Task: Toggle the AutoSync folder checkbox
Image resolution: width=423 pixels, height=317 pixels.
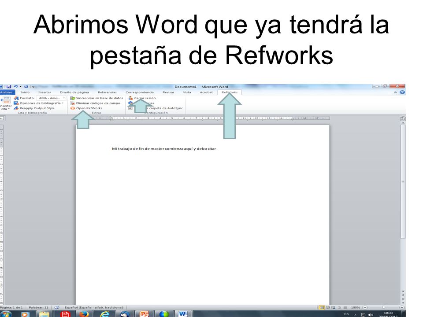Action: click(x=130, y=108)
